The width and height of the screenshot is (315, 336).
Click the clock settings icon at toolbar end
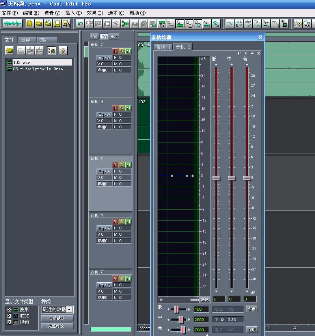coord(307,24)
